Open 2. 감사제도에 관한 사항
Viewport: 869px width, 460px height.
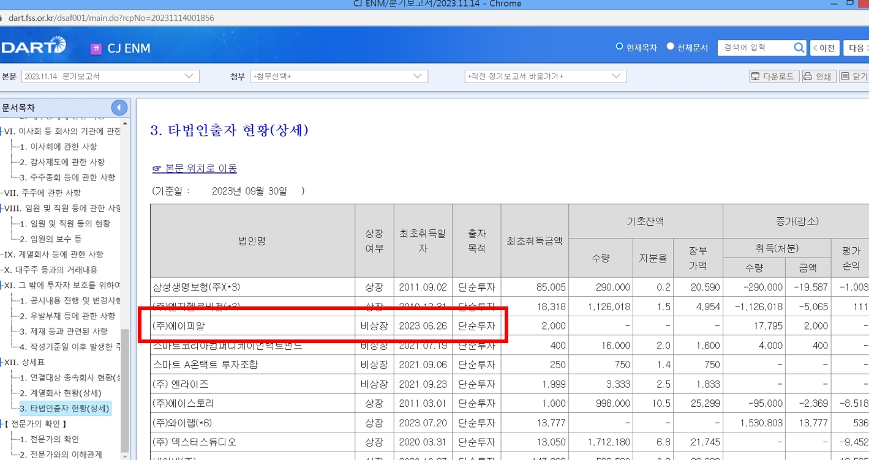[x=62, y=162]
